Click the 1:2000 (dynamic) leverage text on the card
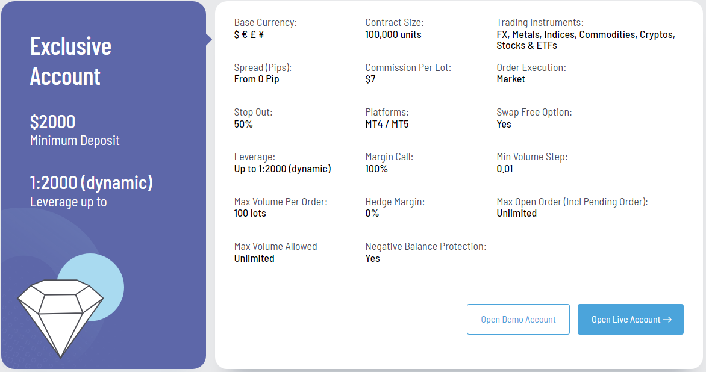Image resolution: width=706 pixels, height=372 pixels. pos(91,183)
